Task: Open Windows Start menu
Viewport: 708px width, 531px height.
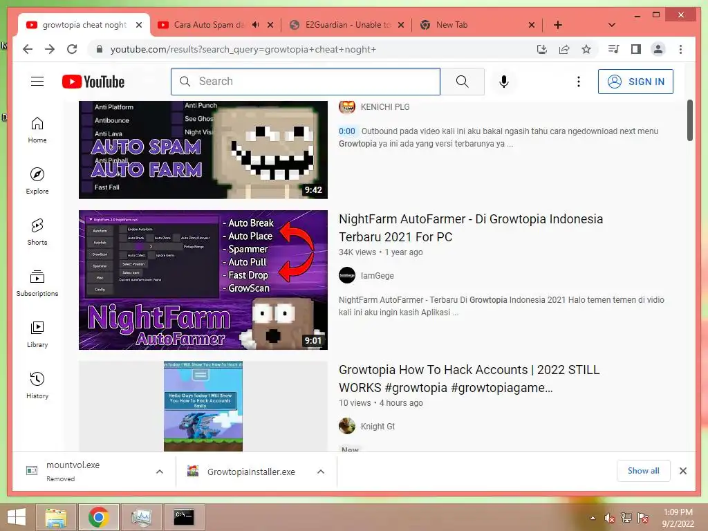Action: point(17,517)
